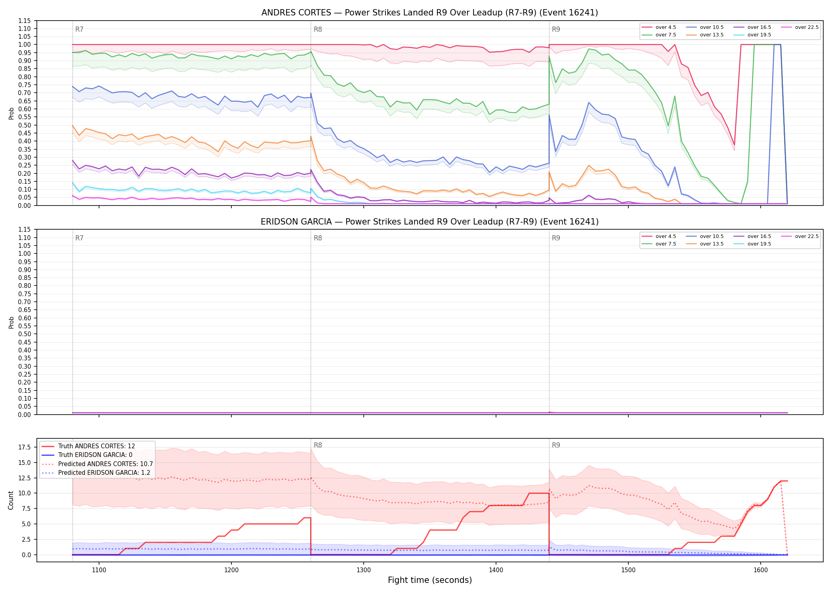Click the 7.5 tick on the Count axis
The image size is (832, 594).
pyautogui.click(x=26, y=508)
